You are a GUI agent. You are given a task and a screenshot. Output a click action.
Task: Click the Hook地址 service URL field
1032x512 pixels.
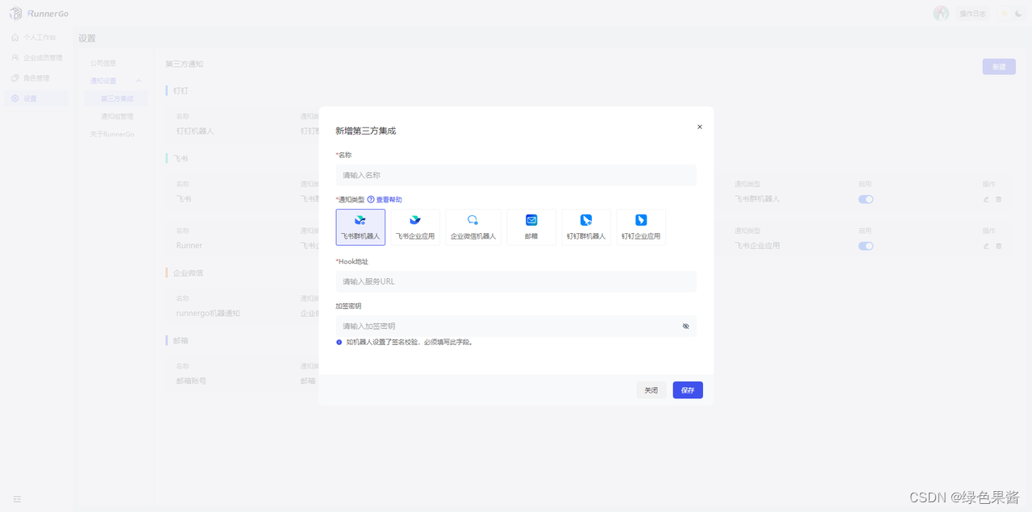click(516, 281)
